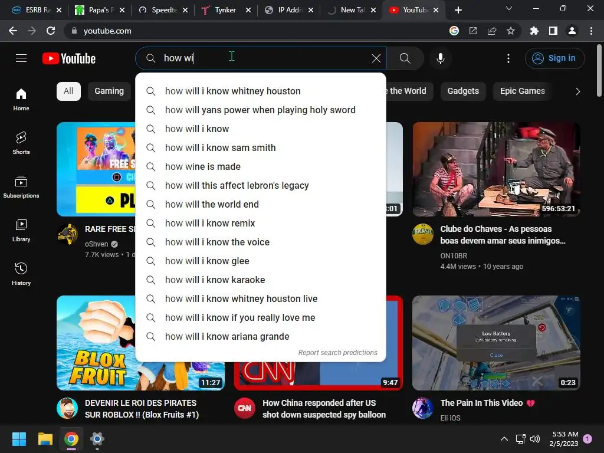Open 'How China responded' video title
The image size is (604, 453).
(324, 409)
